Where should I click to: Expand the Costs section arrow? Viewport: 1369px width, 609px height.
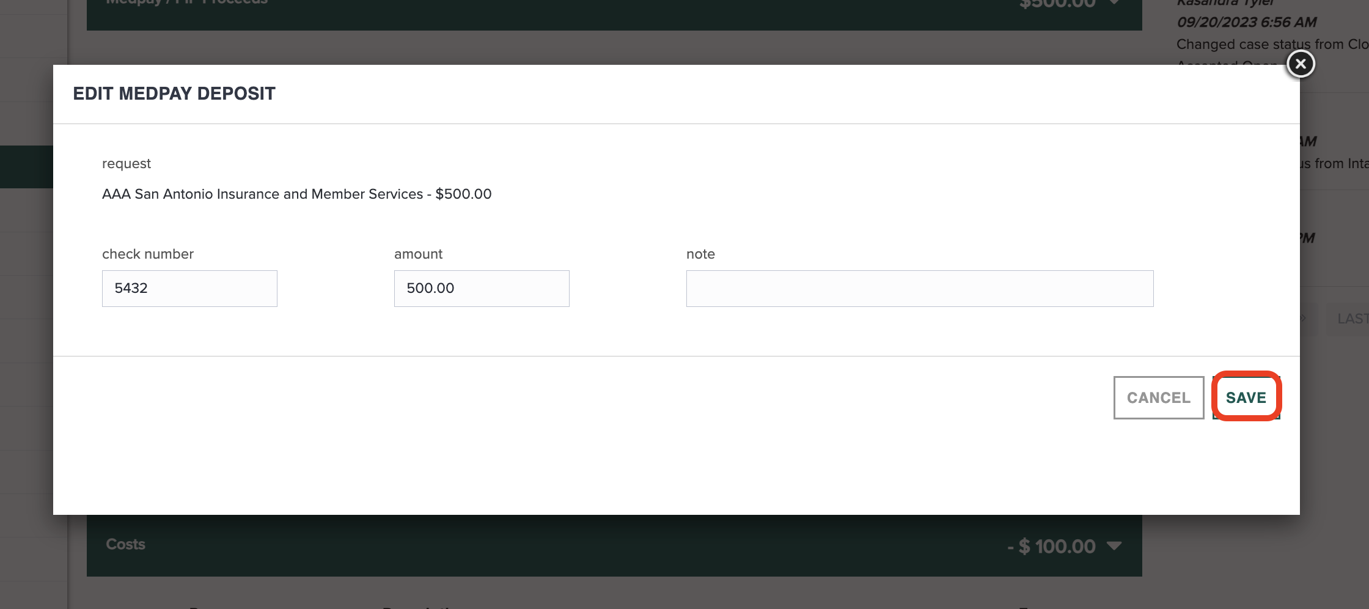click(x=1114, y=545)
